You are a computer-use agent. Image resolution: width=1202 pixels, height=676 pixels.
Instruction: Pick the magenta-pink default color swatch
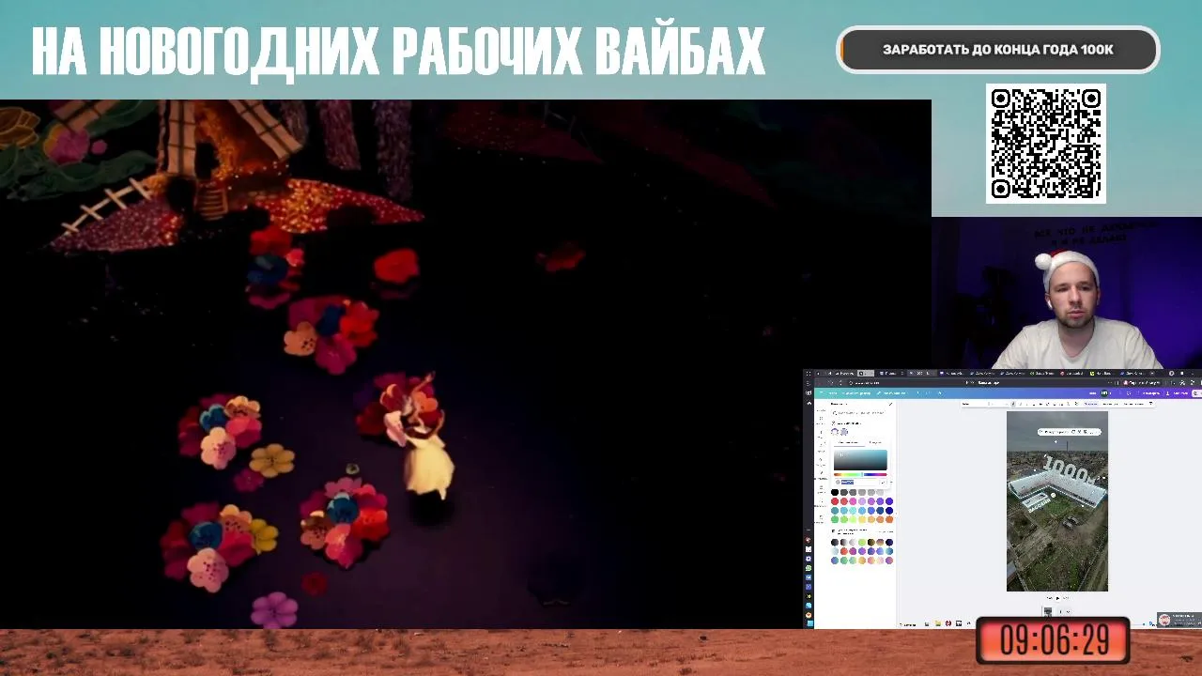coord(853,501)
